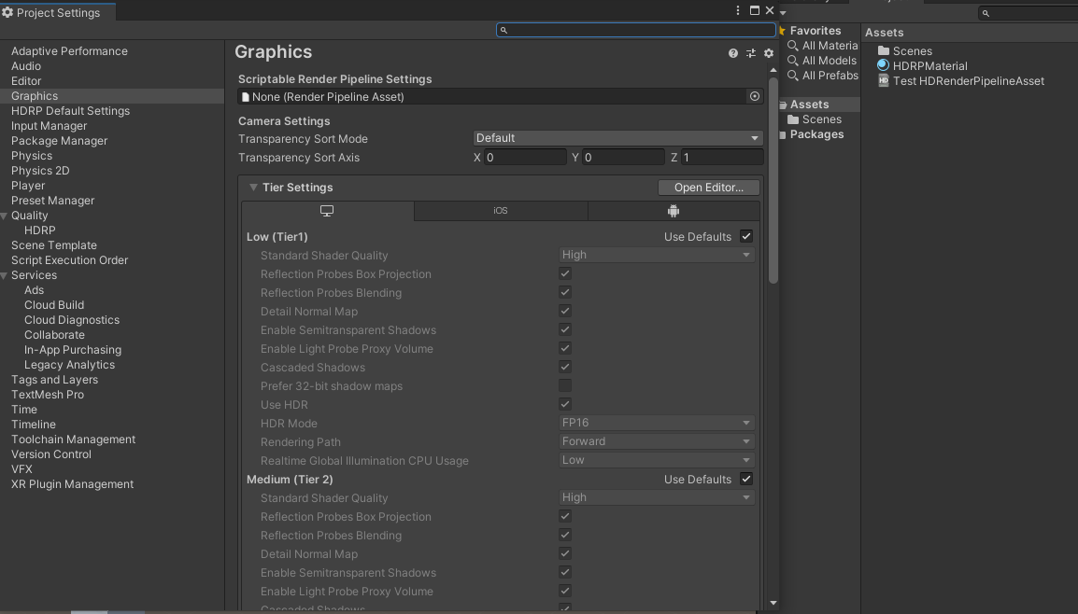Select XR Plugin Management category
The width and height of the screenshot is (1078, 614).
(72, 484)
